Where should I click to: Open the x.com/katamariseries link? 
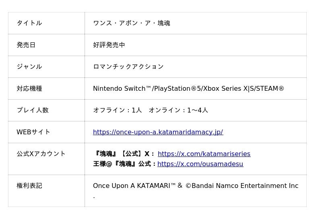[204, 154]
